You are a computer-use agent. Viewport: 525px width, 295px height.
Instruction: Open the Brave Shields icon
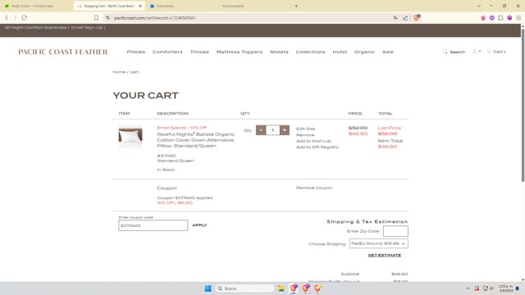point(417,18)
